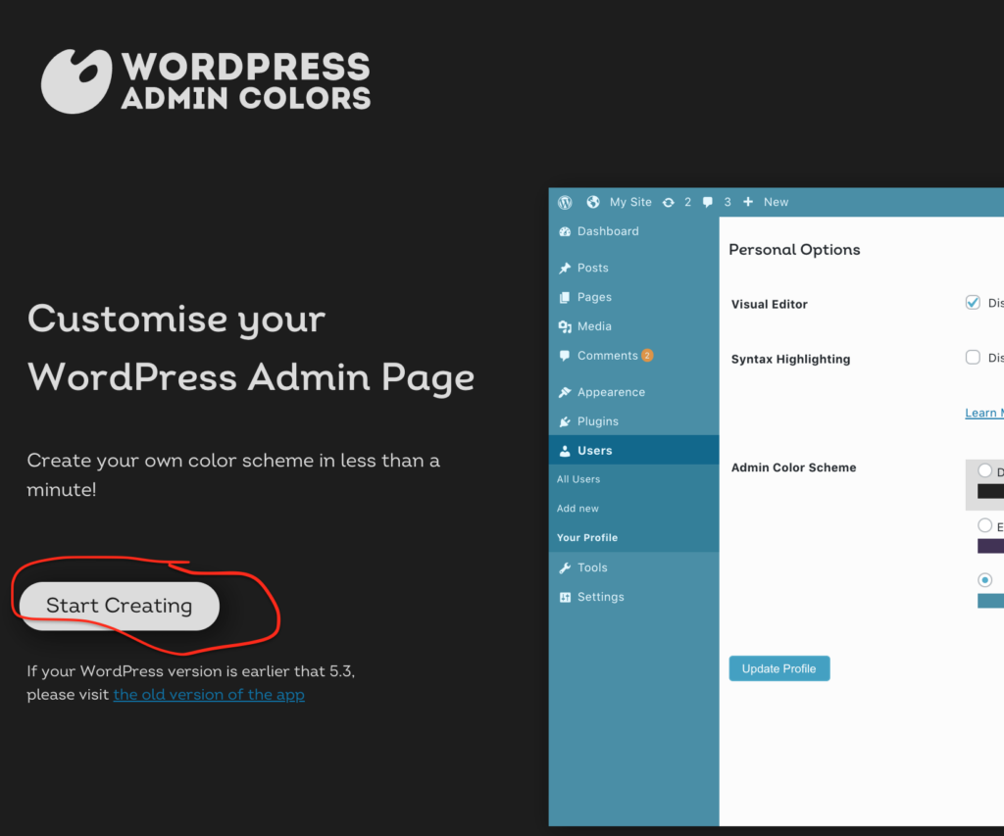The height and width of the screenshot is (836, 1004).
Task: Click the speech bubble icon in admin bar
Action: pos(708,202)
